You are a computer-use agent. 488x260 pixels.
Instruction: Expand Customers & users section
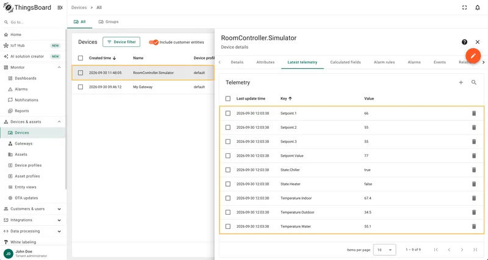pyautogui.click(x=59, y=209)
